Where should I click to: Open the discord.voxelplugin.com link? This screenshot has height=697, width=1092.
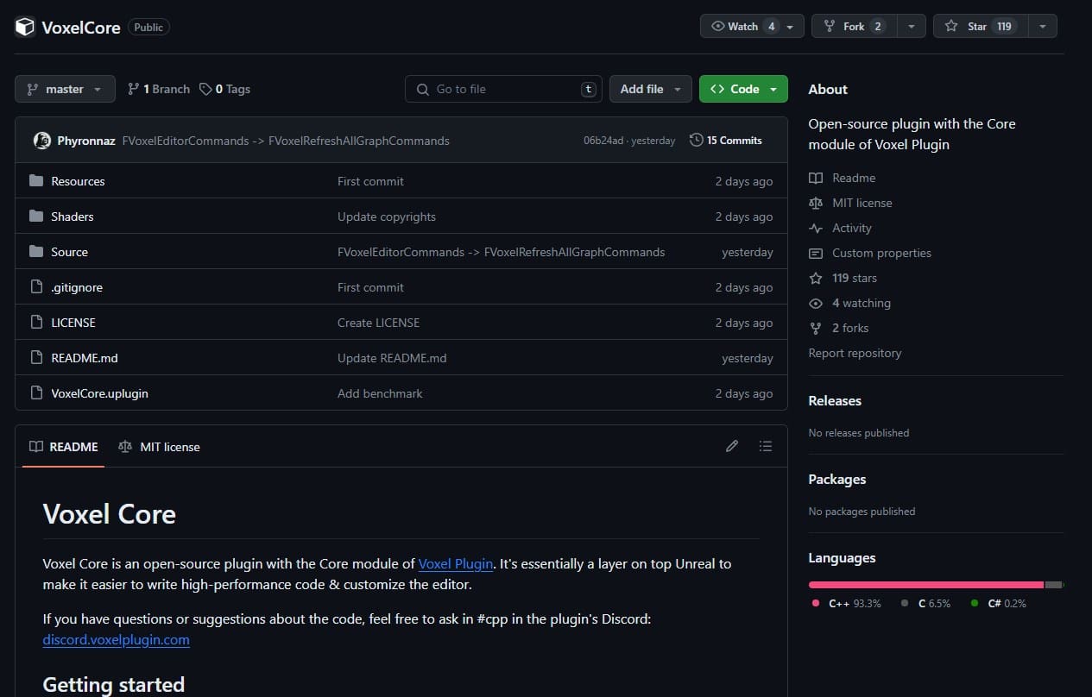[x=117, y=639]
